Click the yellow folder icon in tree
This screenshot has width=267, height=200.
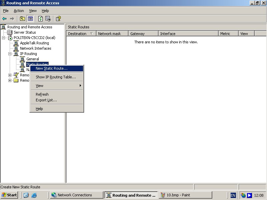pos(16,80)
